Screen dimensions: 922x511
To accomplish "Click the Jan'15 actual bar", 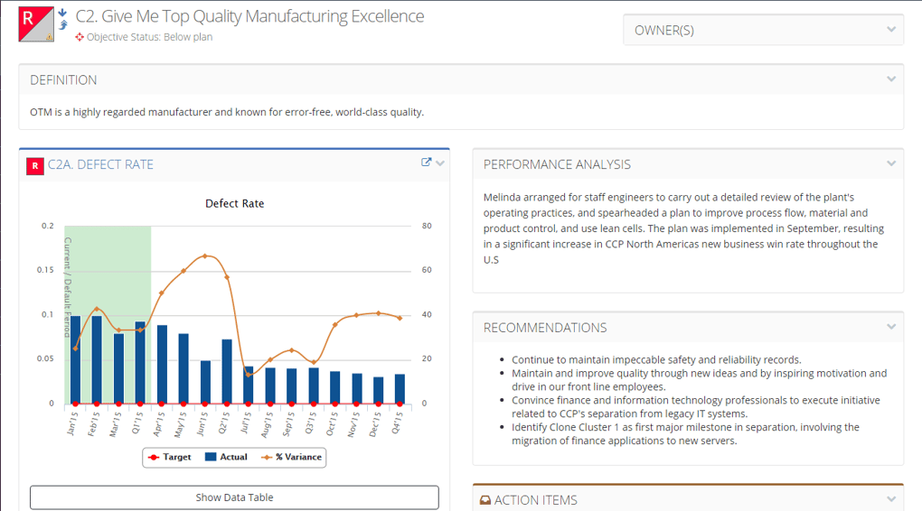I will coord(75,359).
